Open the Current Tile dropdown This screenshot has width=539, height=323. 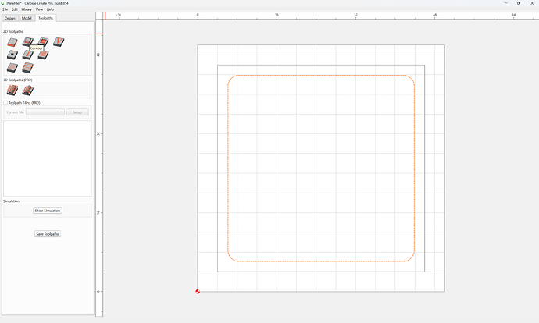click(x=45, y=112)
